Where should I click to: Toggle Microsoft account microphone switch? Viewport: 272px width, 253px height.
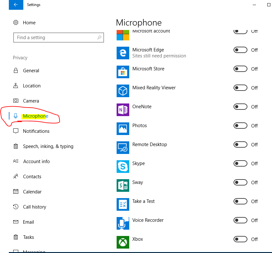[240, 32]
